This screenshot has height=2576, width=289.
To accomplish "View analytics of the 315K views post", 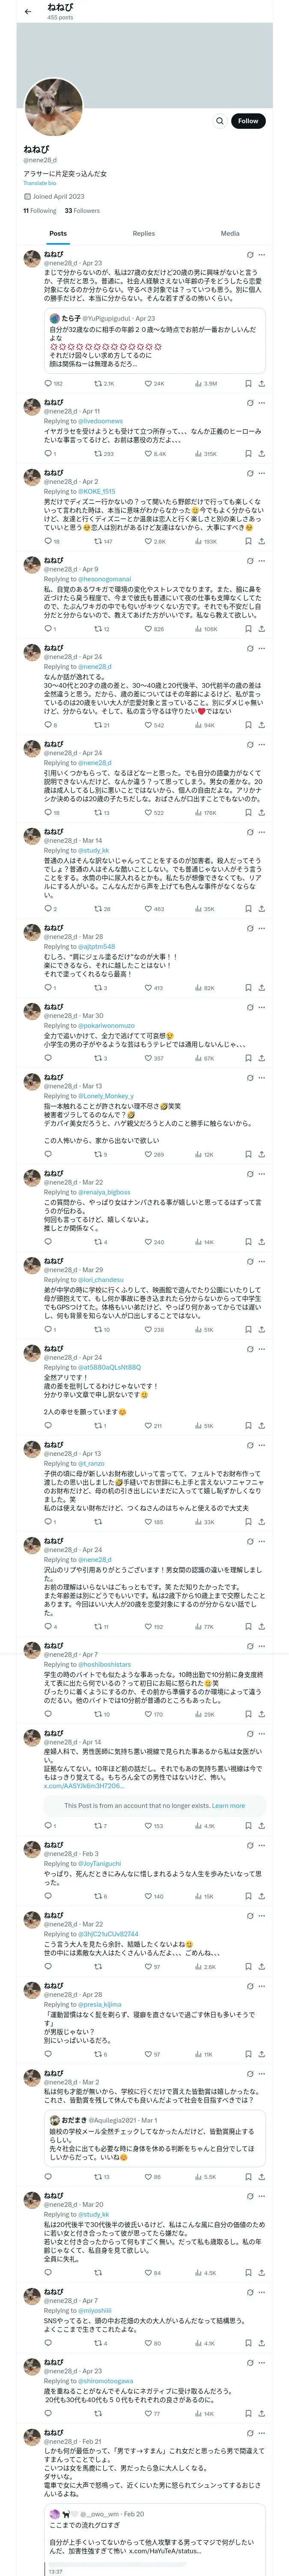I will (x=198, y=454).
